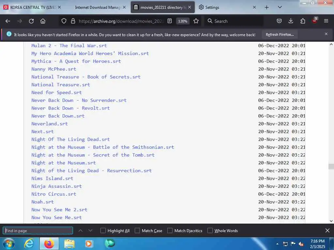
Task: Close the KOREA CENTRAL TV tab
Action: coord(59,7)
